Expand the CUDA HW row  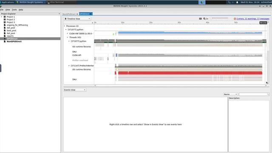[68, 34]
